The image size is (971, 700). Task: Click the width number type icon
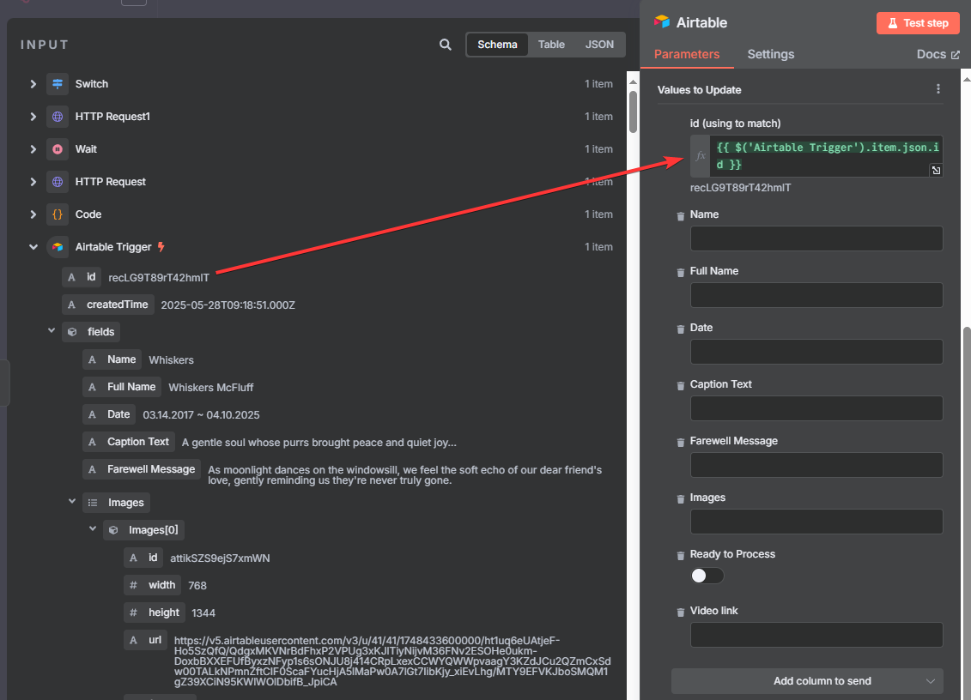[x=133, y=586]
